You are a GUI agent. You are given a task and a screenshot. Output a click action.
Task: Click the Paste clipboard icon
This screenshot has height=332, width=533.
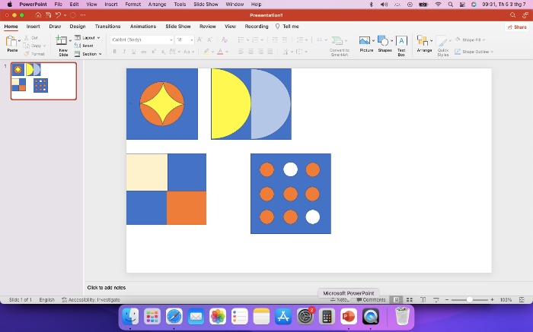coord(11,41)
